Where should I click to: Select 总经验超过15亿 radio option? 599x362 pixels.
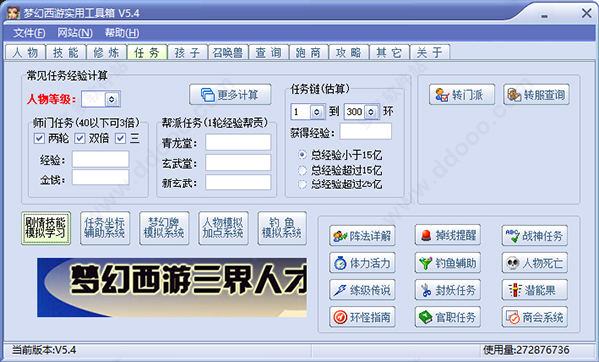(302, 170)
